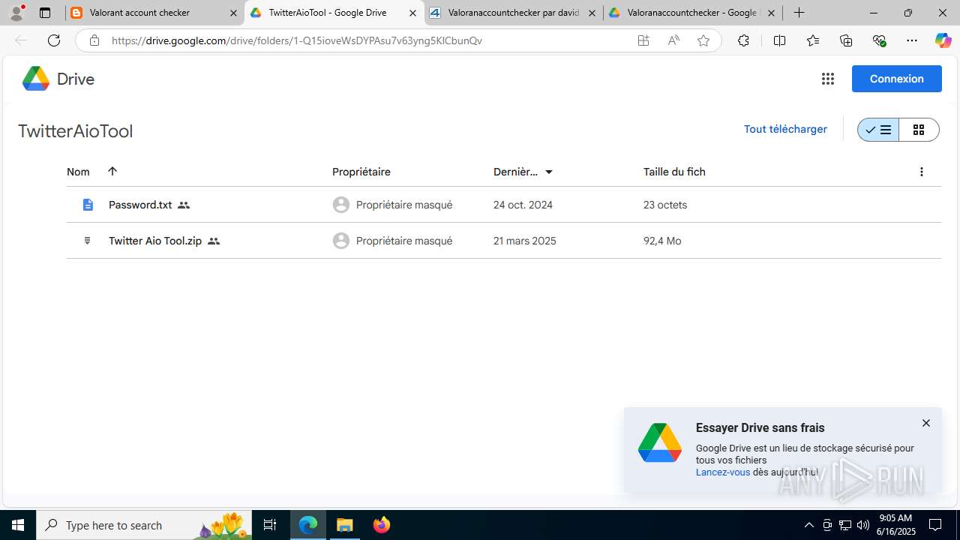Click the taskbar search box
Screen dimensions: 960x540
144,525
